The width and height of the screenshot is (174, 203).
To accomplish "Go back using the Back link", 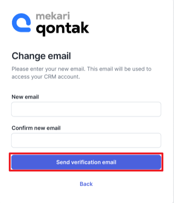I will pos(86,184).
